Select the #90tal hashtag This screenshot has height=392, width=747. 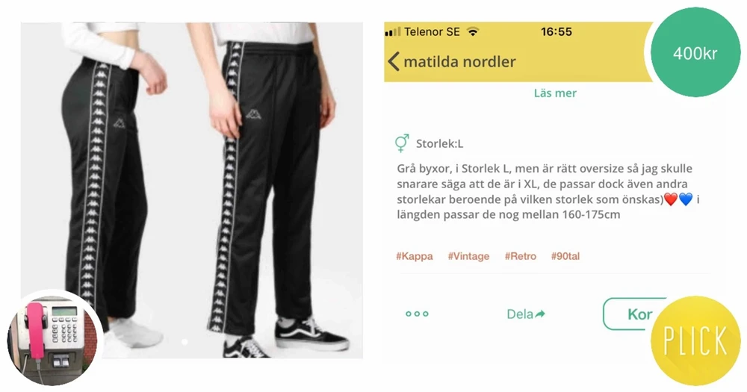click(565, 256)
